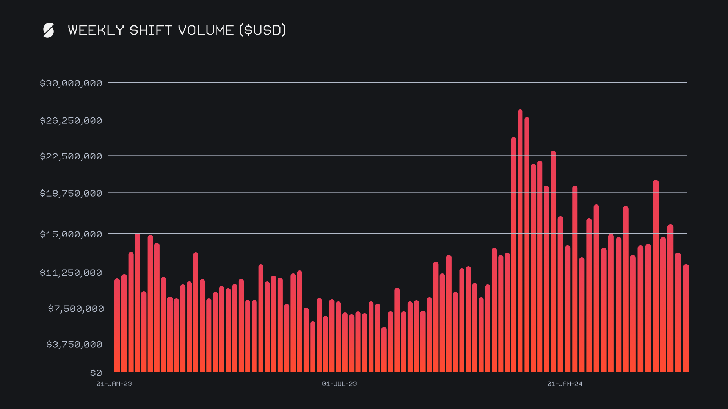Select the 01-JAN-24 date marker
728x409 pixels.
pos(565,384)
